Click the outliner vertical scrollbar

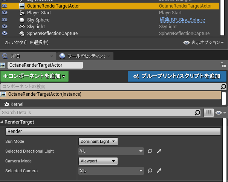[222, 18]
